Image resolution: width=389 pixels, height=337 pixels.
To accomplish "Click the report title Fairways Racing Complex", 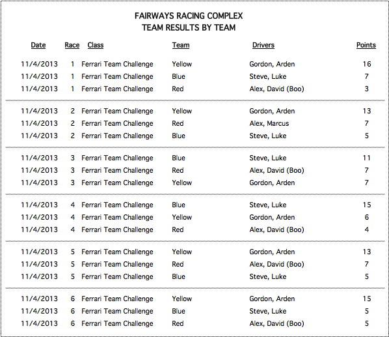I will (x=189, y=16).
